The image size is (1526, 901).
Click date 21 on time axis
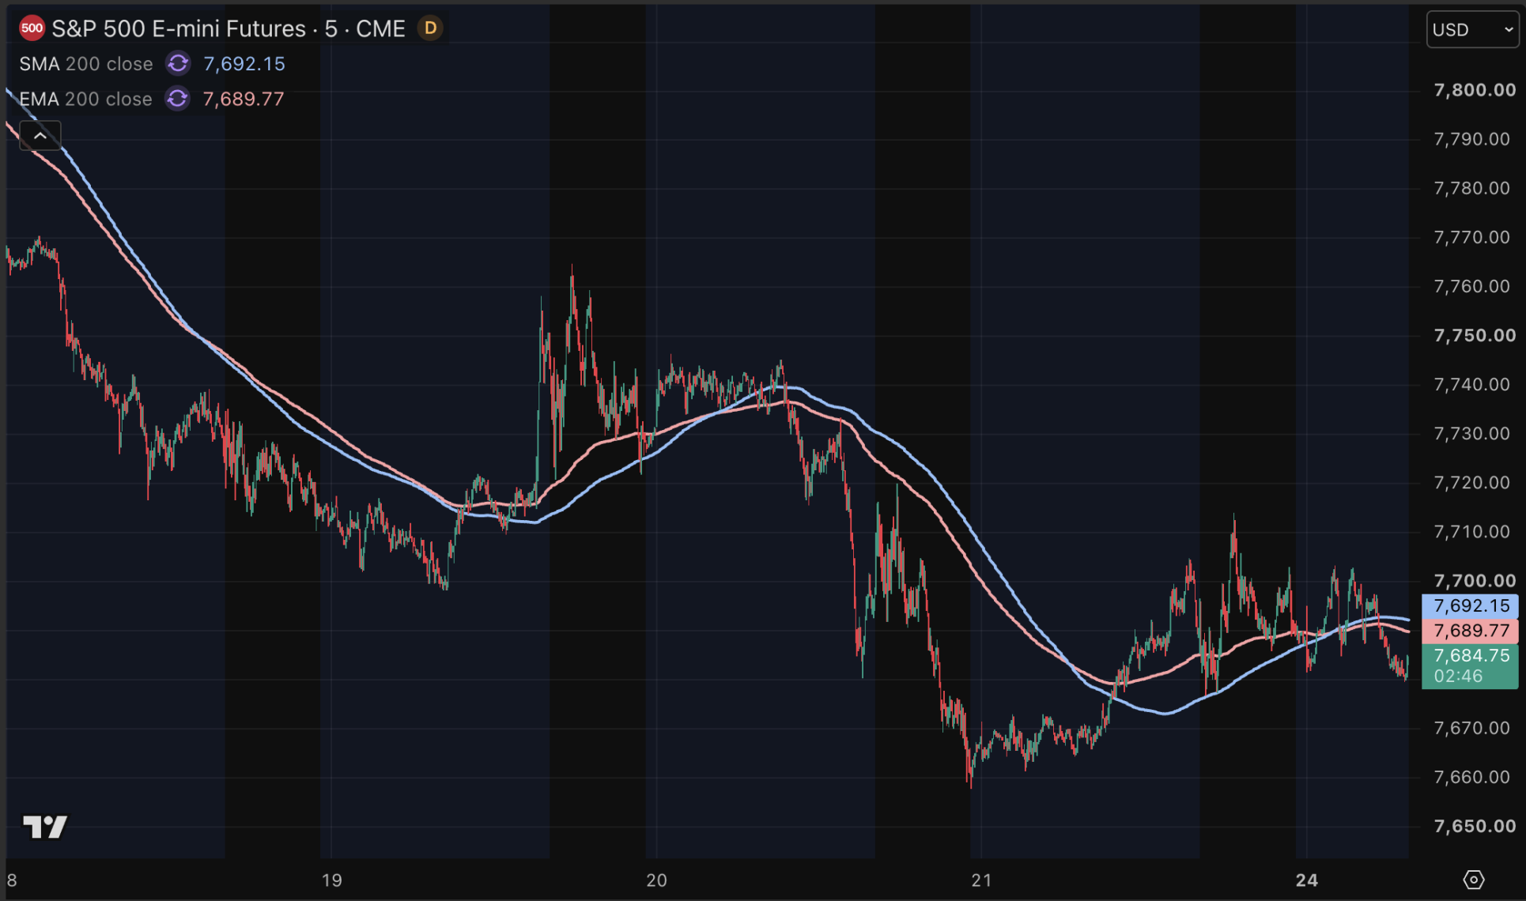click(981, 880)
